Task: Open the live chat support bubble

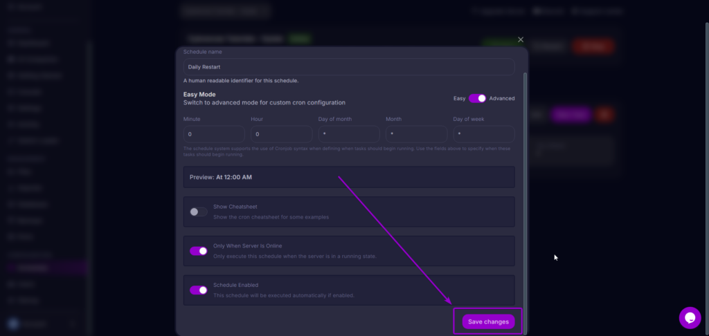Action: click(x=690, y=317)
